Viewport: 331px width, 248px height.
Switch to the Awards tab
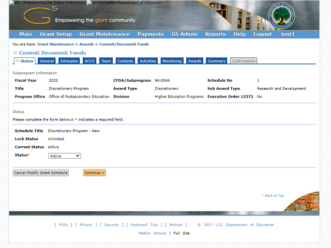pyautogui.click(x=194, y=61)
